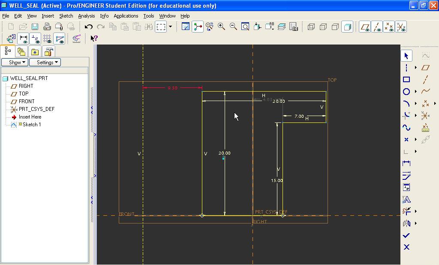Open the Show dropdown in the model tree
This screenshot has width=439, height=265.
(x=15, y=63)
